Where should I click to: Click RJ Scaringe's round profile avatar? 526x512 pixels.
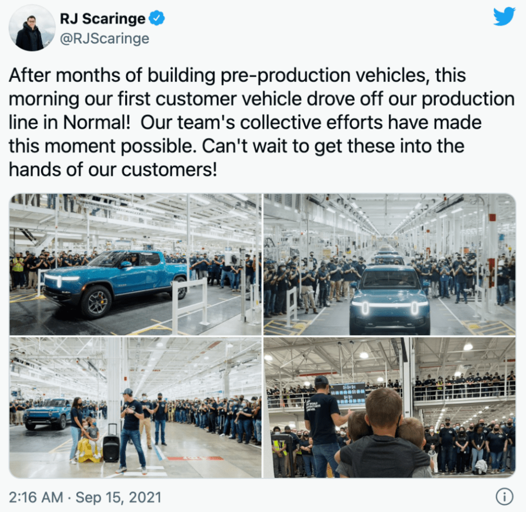coord(32,28)
